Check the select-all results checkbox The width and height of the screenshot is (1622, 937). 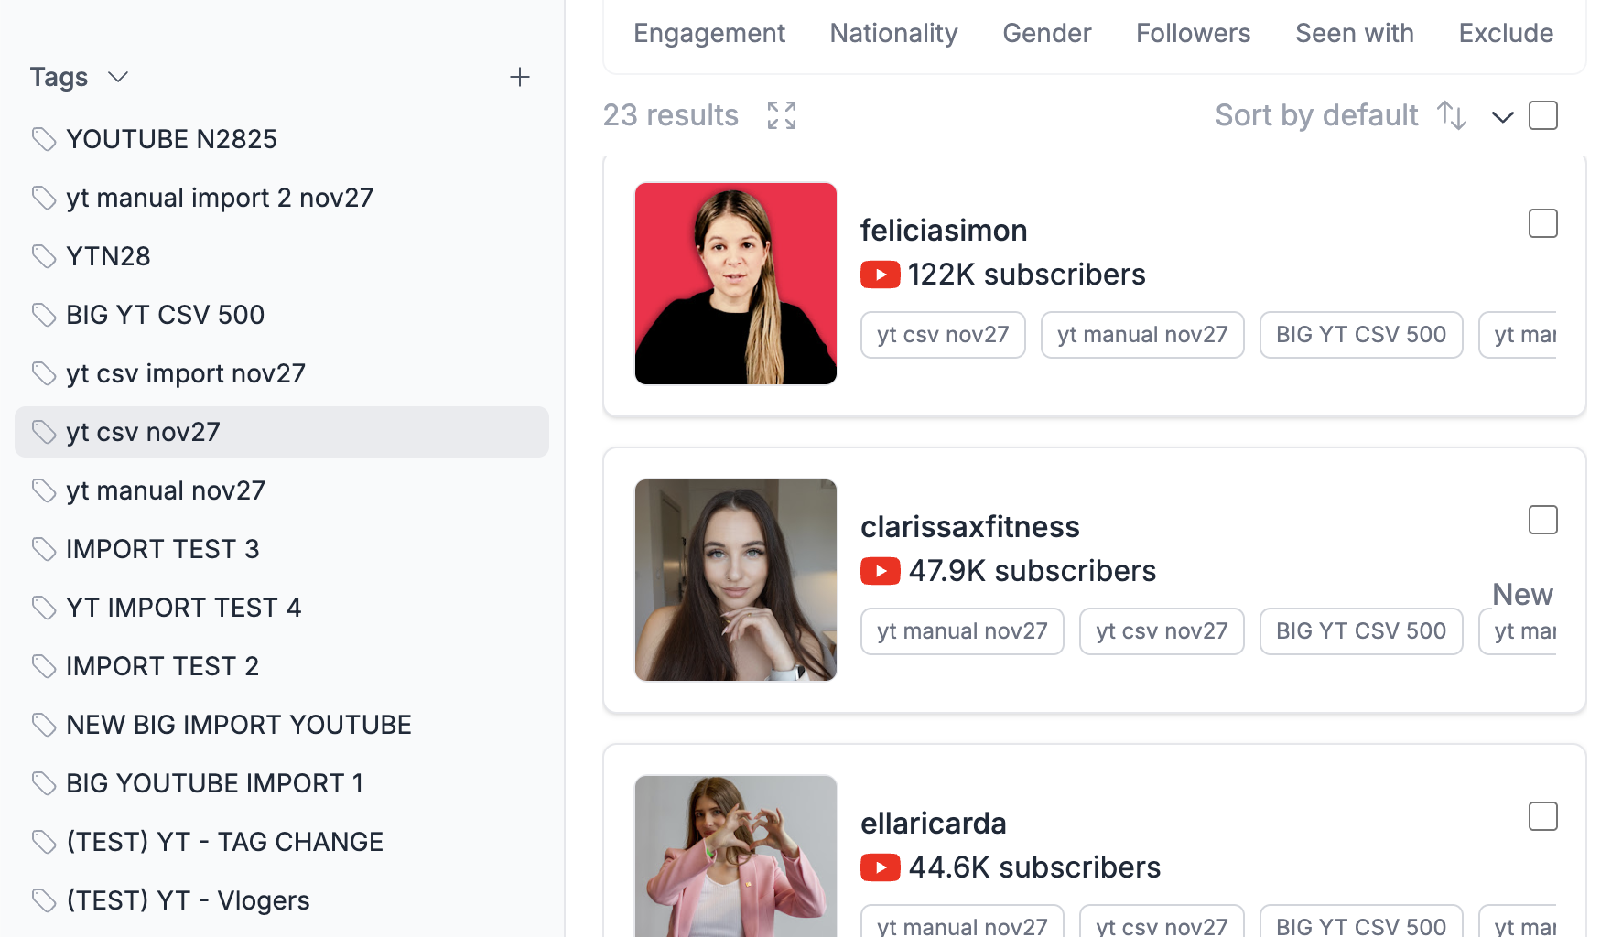1542,115
